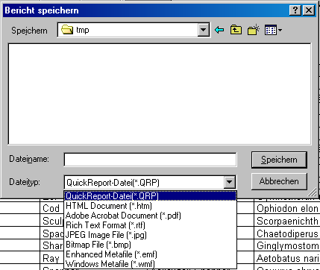Image resolution: width=320 pixels, height=270 pixels.
Task: Click Aetobatus nari cell in background report
Action: coord(287,258)
